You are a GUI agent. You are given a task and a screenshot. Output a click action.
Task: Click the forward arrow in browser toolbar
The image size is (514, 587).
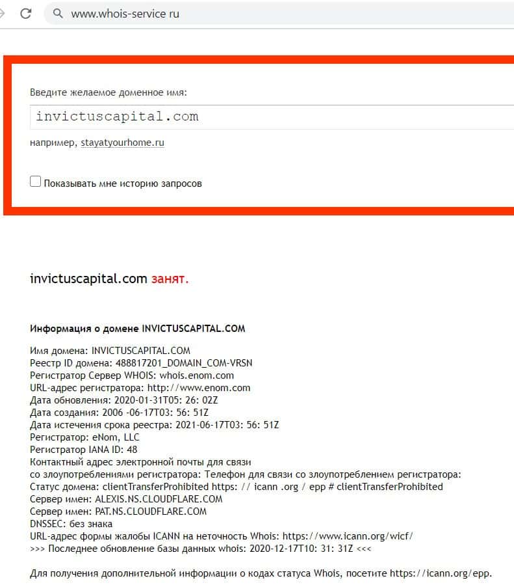coord(2,14)
